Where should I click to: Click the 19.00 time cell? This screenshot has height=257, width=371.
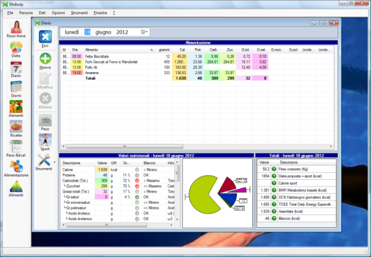tap(77, 73)
